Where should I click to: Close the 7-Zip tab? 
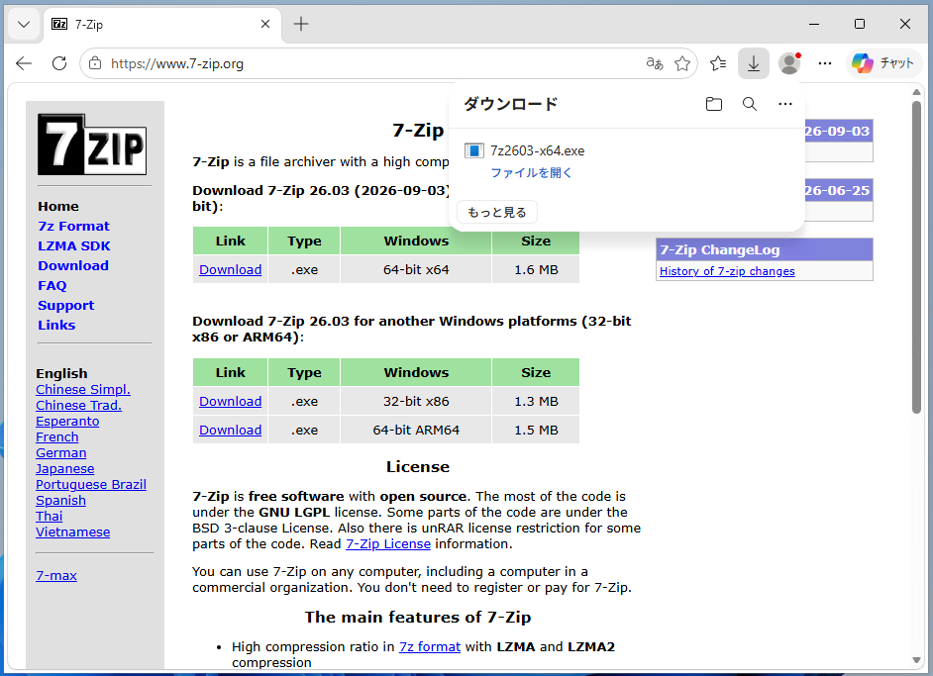265,24
